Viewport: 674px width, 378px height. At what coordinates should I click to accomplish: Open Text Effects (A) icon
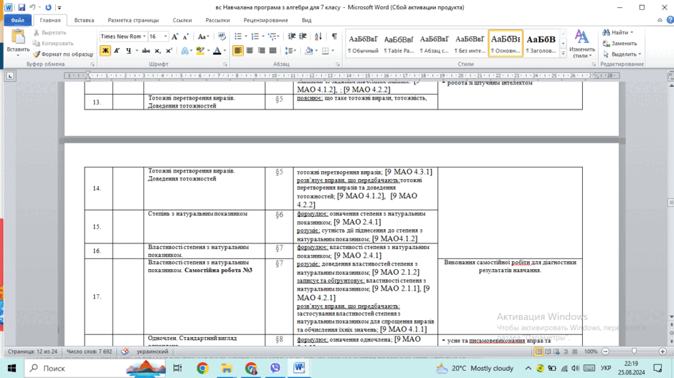[x=184, y=51]
